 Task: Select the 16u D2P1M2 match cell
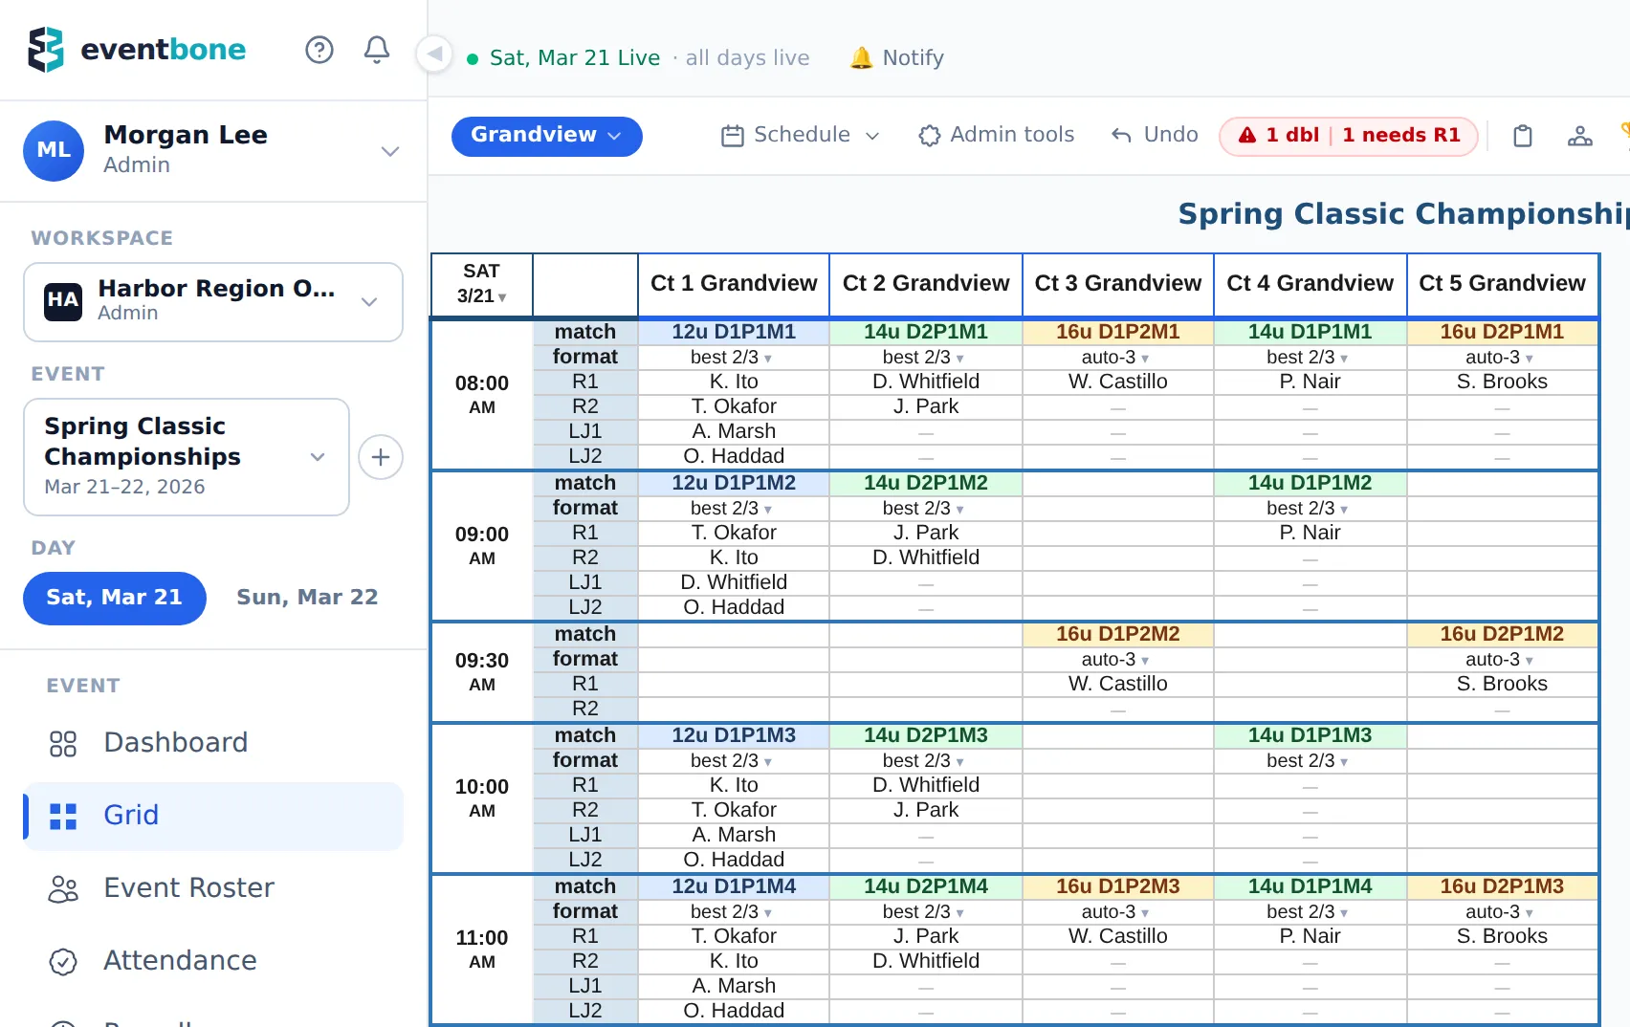(1502, 635)
